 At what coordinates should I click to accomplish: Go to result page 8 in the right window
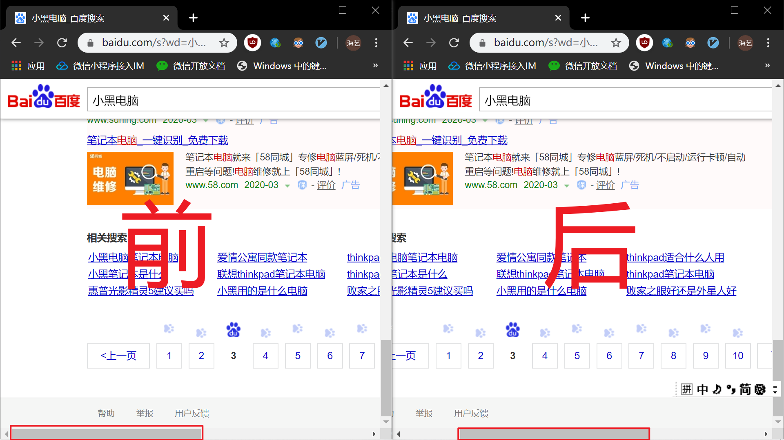pos(673,356)
